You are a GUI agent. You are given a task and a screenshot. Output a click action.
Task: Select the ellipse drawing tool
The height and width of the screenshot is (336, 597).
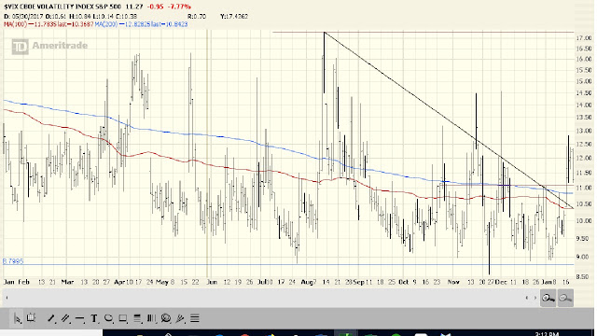tap(108, 318)
